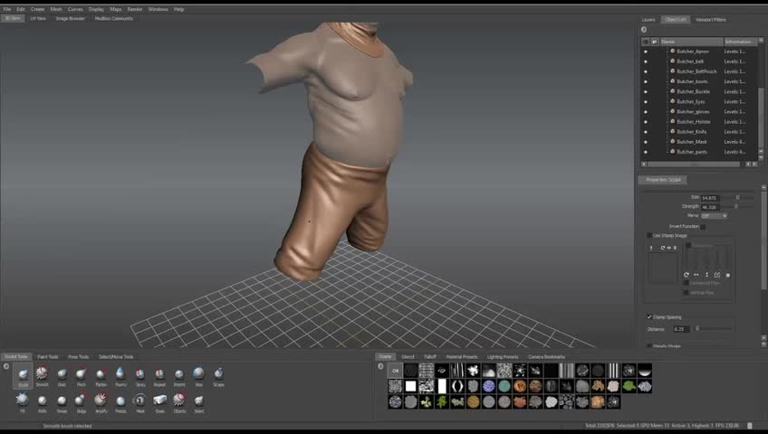Open the Falloff tab
Image resolution: width=768 pixels, height=434 pixels.
430,357
